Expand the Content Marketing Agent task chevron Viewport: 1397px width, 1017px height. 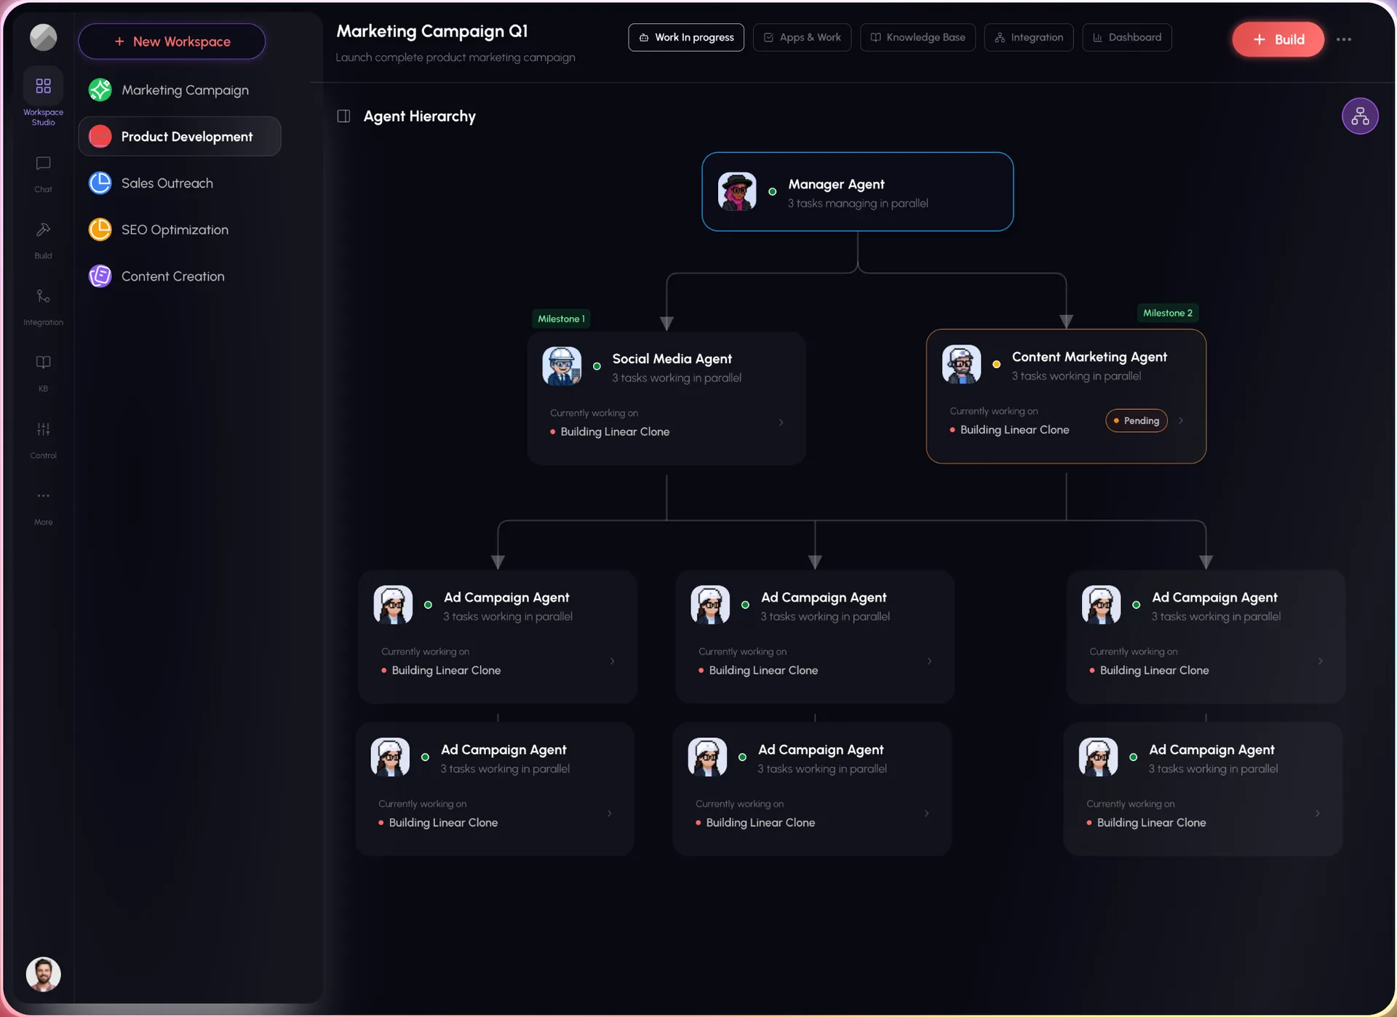(x=1180, y=420)
